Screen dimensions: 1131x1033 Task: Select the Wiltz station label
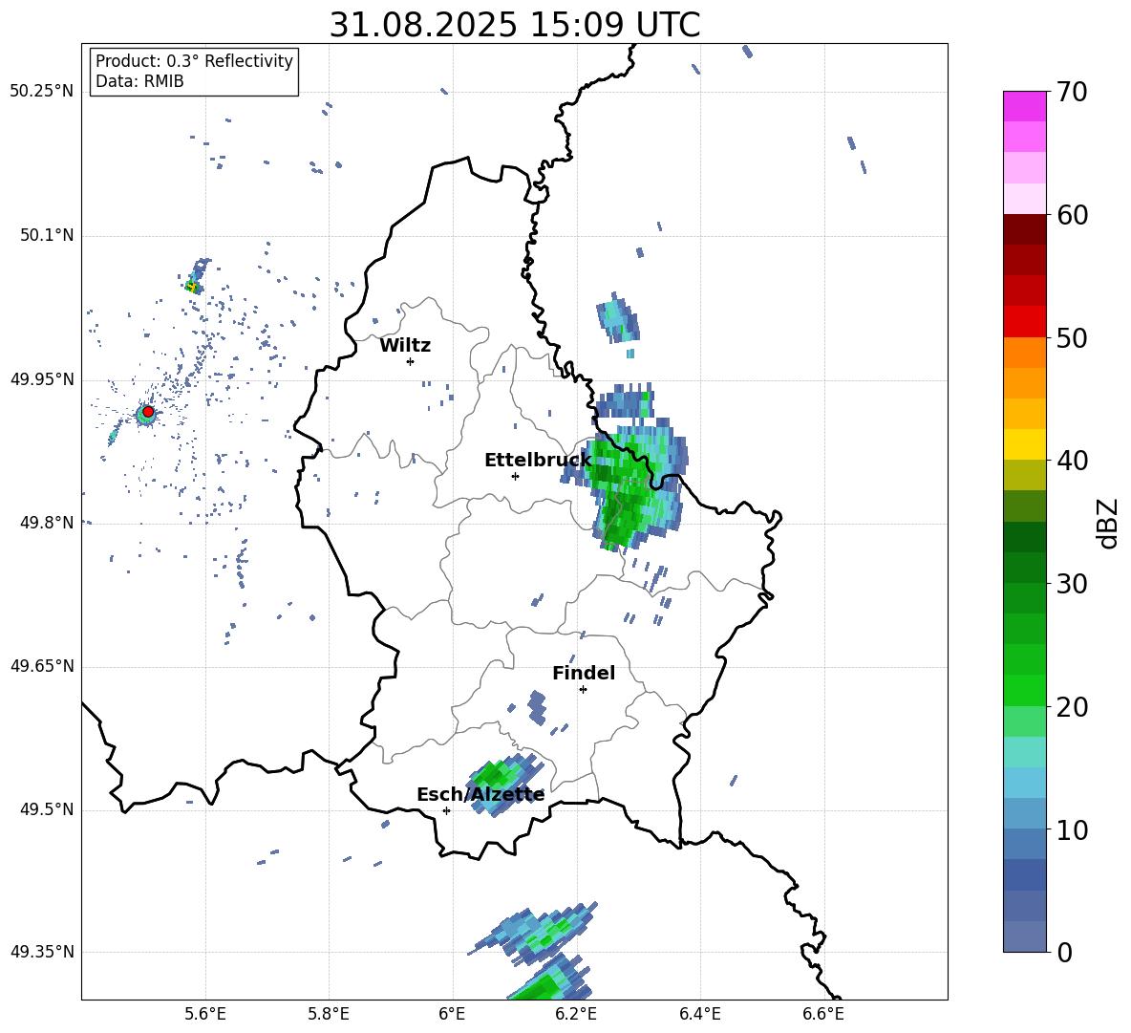pyautogui.click(x=405, y=346)
